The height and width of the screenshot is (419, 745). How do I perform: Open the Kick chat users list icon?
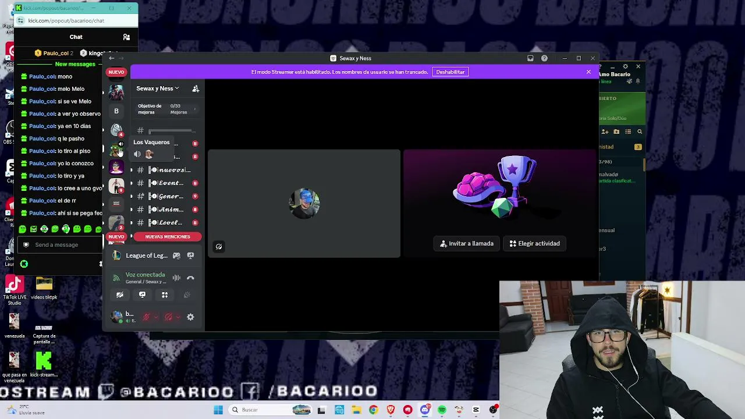(x=126, y=37)
